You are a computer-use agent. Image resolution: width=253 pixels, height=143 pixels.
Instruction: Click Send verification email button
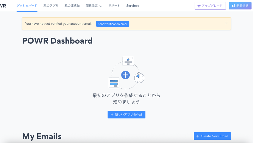[x=113, y=24]
